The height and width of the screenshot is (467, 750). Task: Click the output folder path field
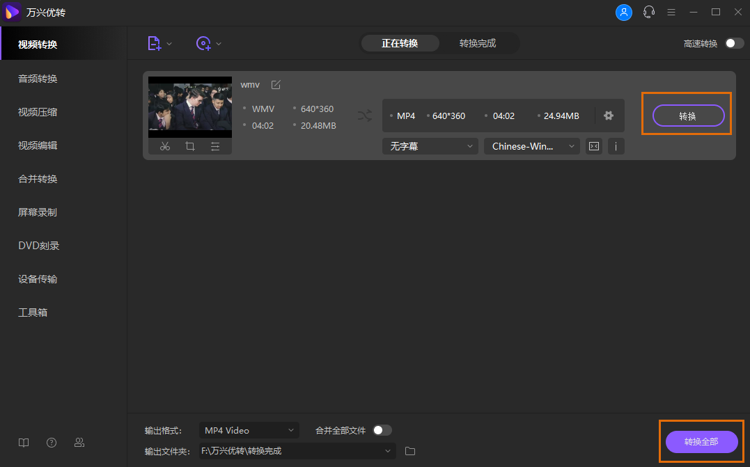(x=292, y=451)
